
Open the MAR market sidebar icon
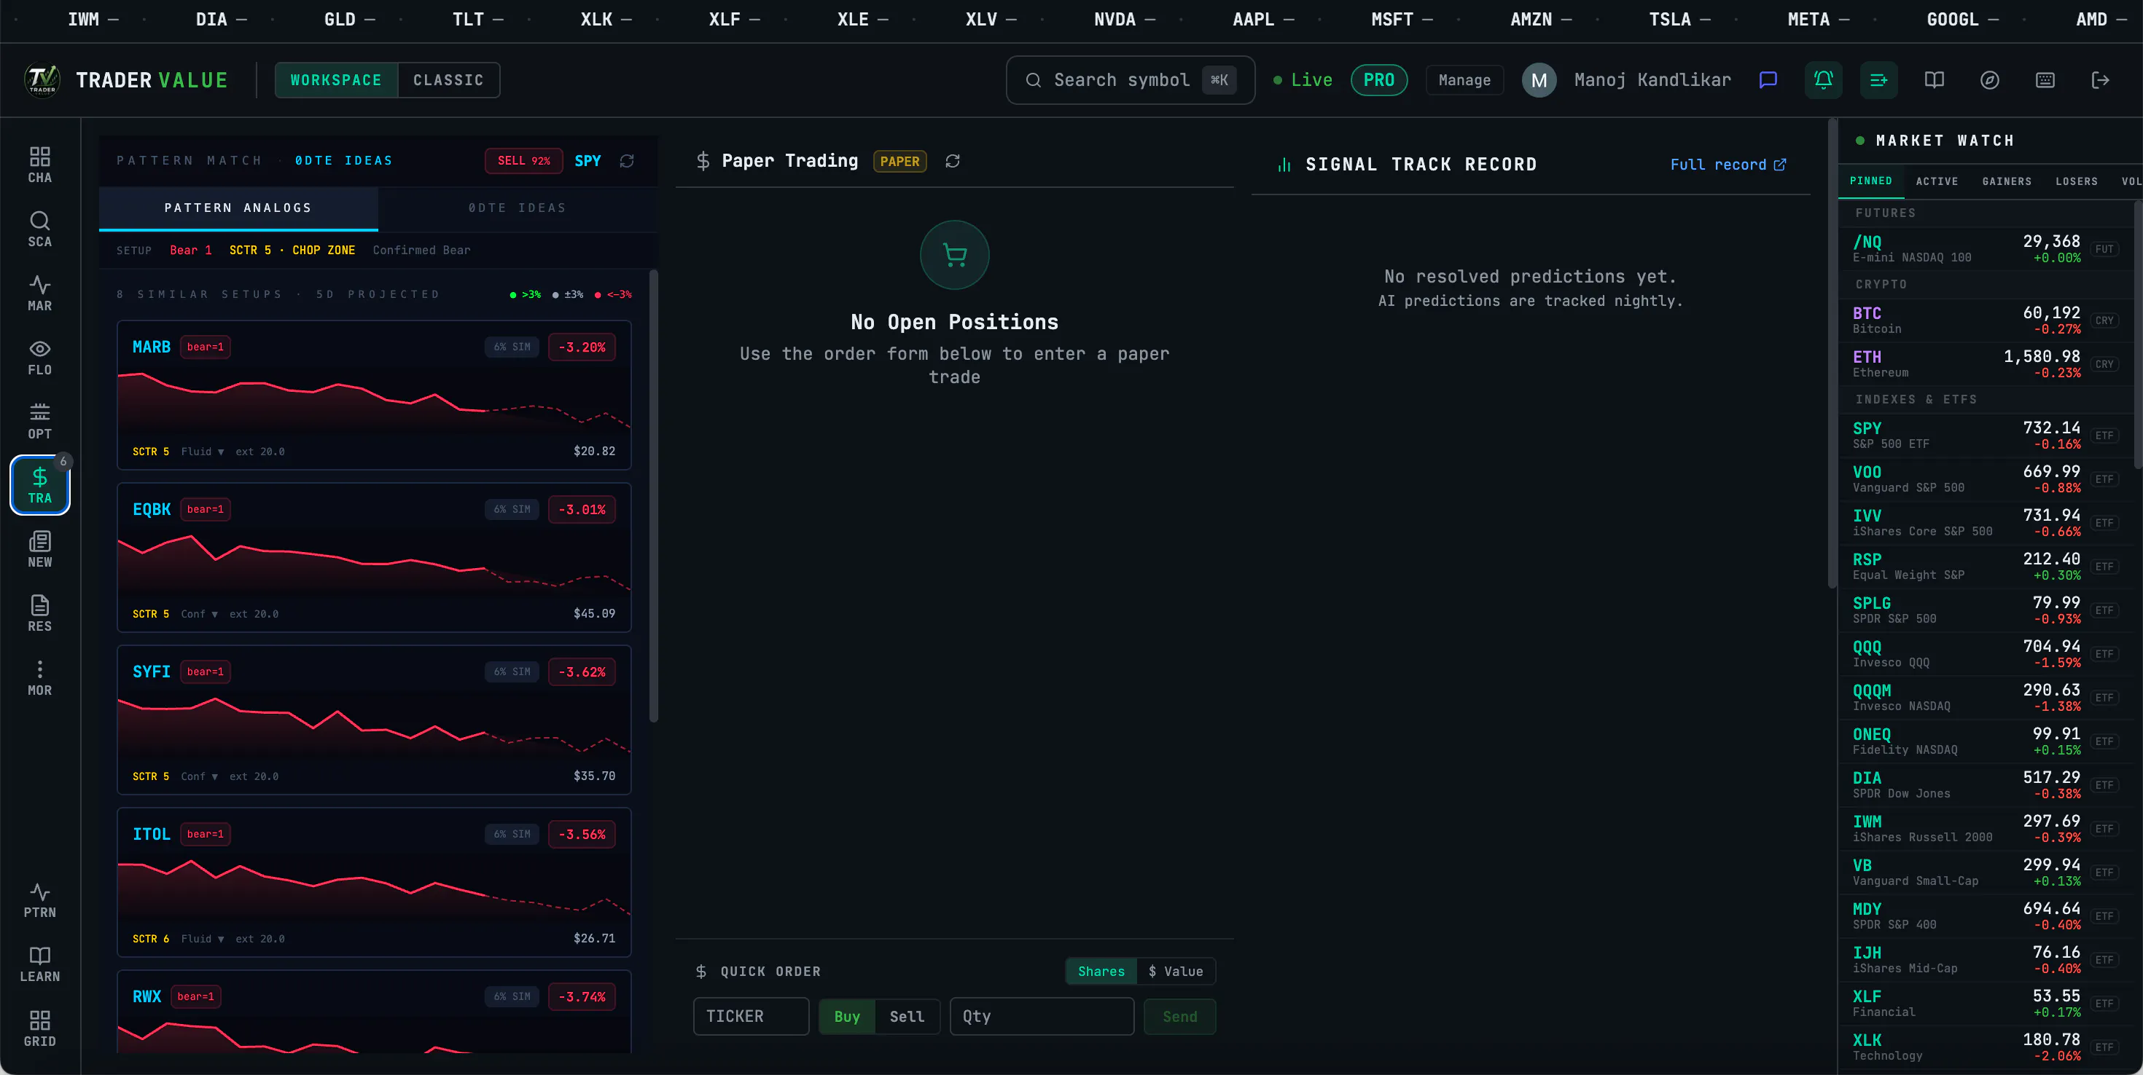tap(40, 293)
